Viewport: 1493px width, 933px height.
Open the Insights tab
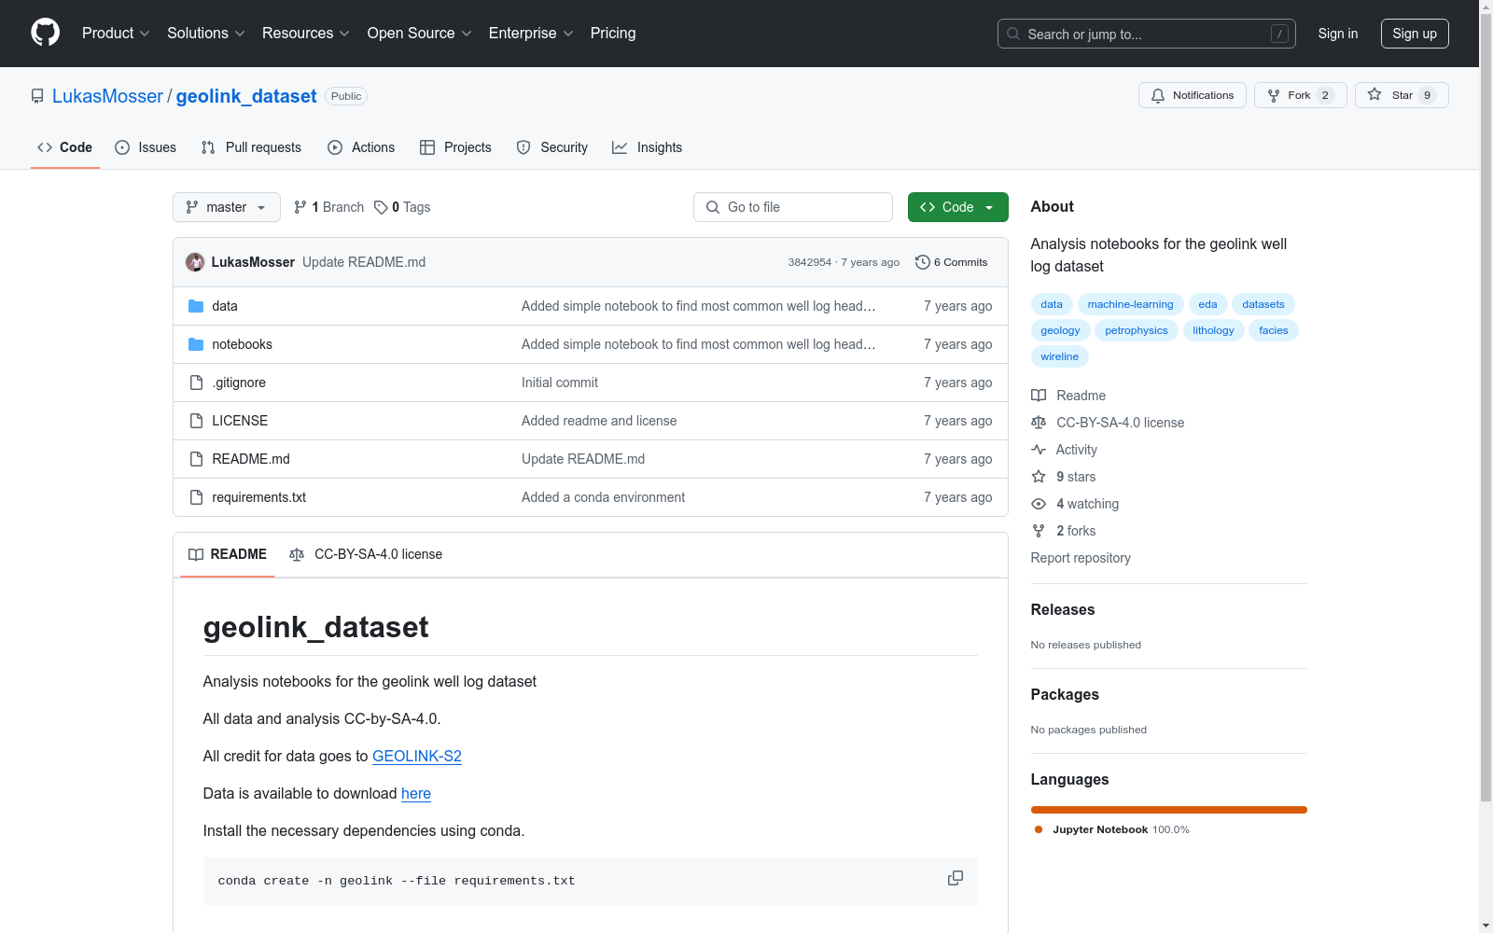point(648,147)
